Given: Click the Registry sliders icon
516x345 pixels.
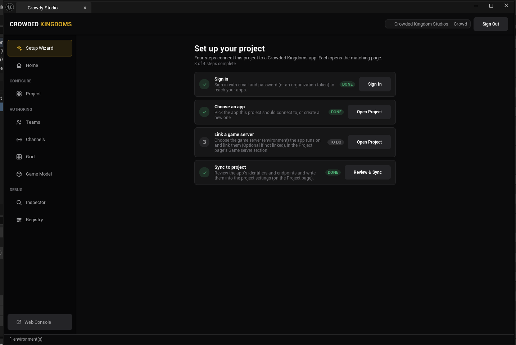Looking at the screenshot, I should point(19,220).
